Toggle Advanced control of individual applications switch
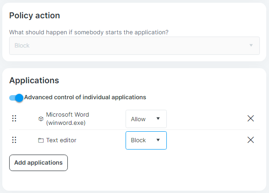This screenshot has height=193, width=269. 16,98
